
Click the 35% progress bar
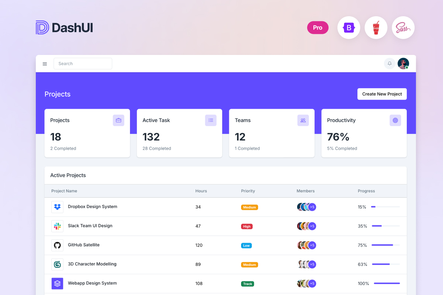[386, 226]
